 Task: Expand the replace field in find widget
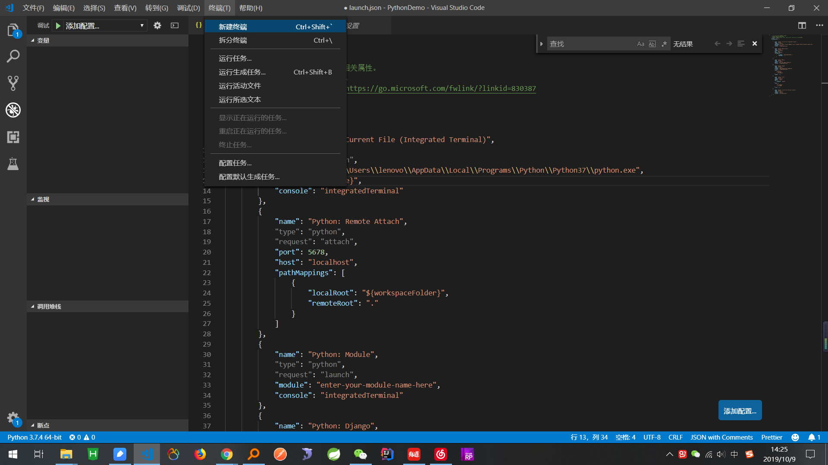[x=541, y=44]
